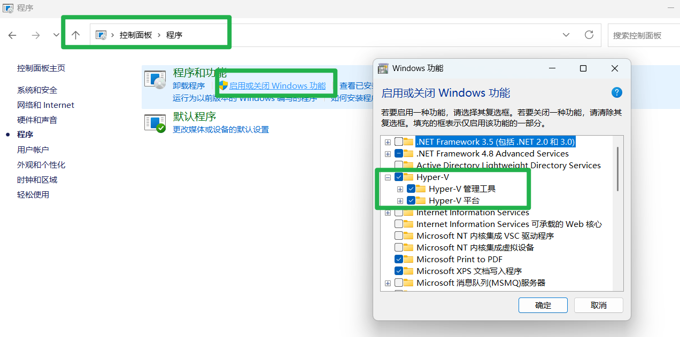
Task: Expand Hyper-V 管理工具 node
Action: pyautogui.click(x=400, y=189)
